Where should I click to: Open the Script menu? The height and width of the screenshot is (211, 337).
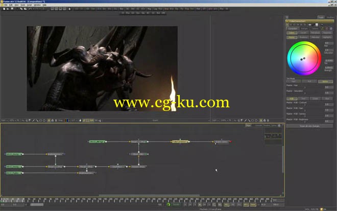point(30,5)
